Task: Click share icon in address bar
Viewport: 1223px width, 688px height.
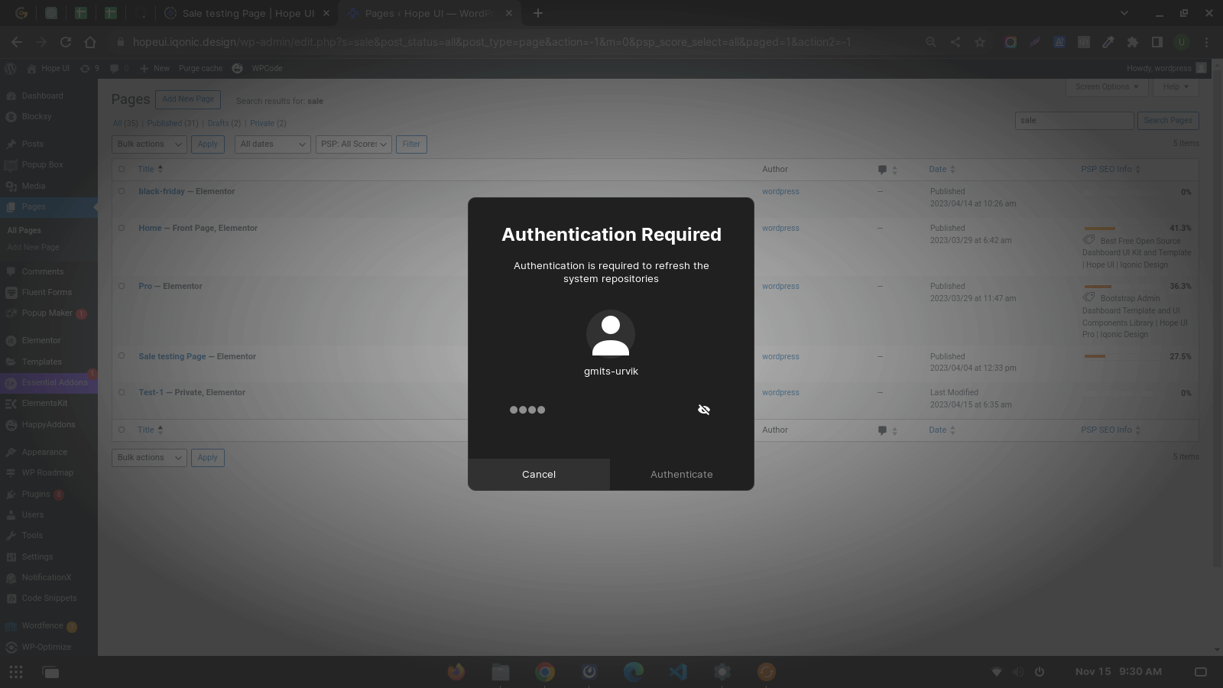Action: 955,42
